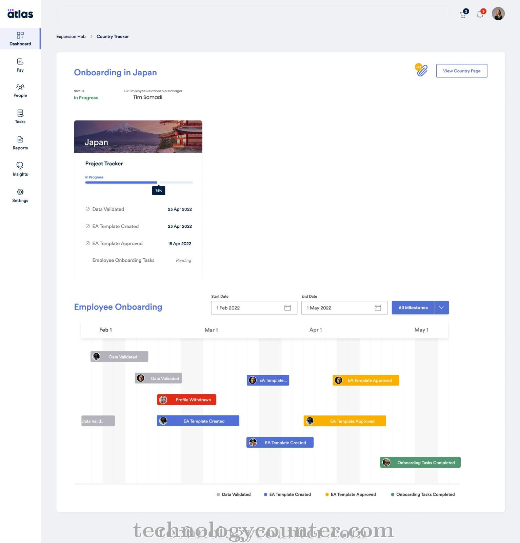Click the user profile avatar

tap(498, 14)
